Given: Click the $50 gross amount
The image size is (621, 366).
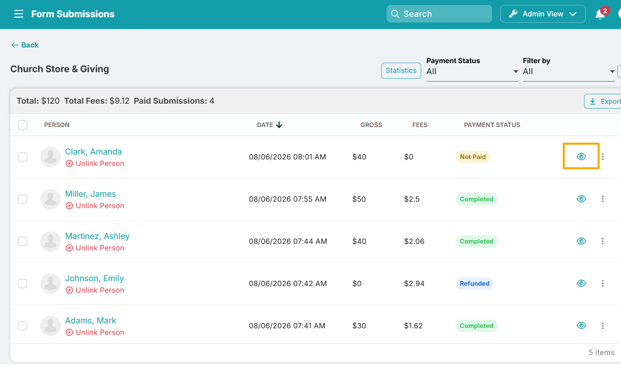Looking at the screenshot, I should tap(359, 199).
